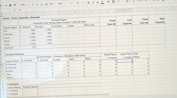Click the 'High Capacity' header cell
This screenshot has width=177, height=98.
point(160,20)
